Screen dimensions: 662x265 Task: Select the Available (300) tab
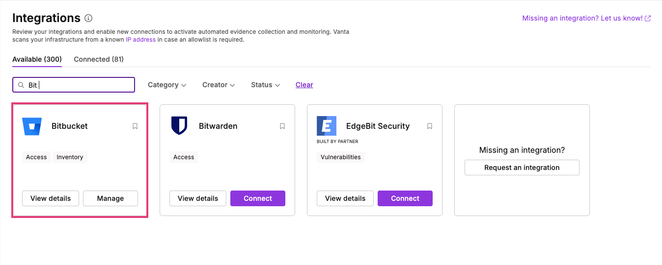click(37, 59)
